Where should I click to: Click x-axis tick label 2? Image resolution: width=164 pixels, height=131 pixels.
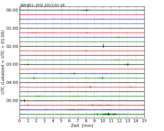pyautogui.click(x=36, y=121)
